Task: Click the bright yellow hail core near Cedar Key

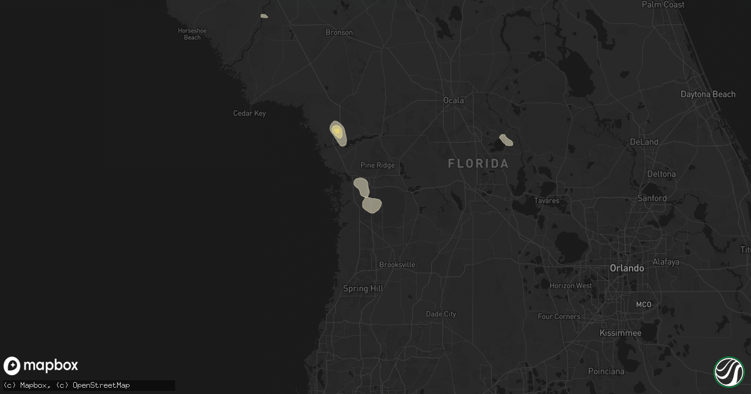Action: click(337, 131)
